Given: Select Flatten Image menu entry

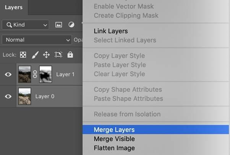Looking at the screenshot, I should tap(114, 148).
